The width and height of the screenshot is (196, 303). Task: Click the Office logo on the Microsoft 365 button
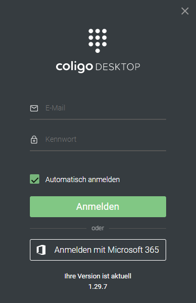click(x=41, y=250)
